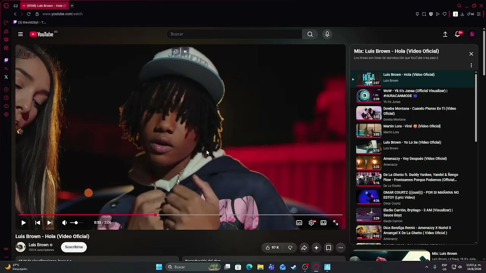The width and height of the screenshot is (486, 273).
Task: Play the paused video
Action: (24, 223)
